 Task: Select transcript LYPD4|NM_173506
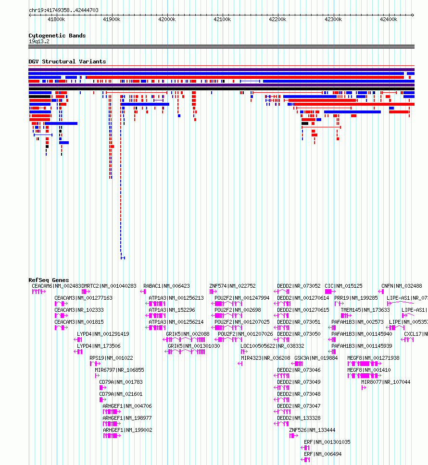click(99, 346)
